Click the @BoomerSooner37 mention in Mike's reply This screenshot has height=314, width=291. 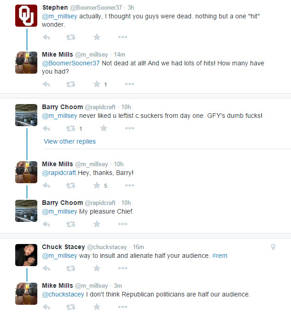click(x=71, y=63)
